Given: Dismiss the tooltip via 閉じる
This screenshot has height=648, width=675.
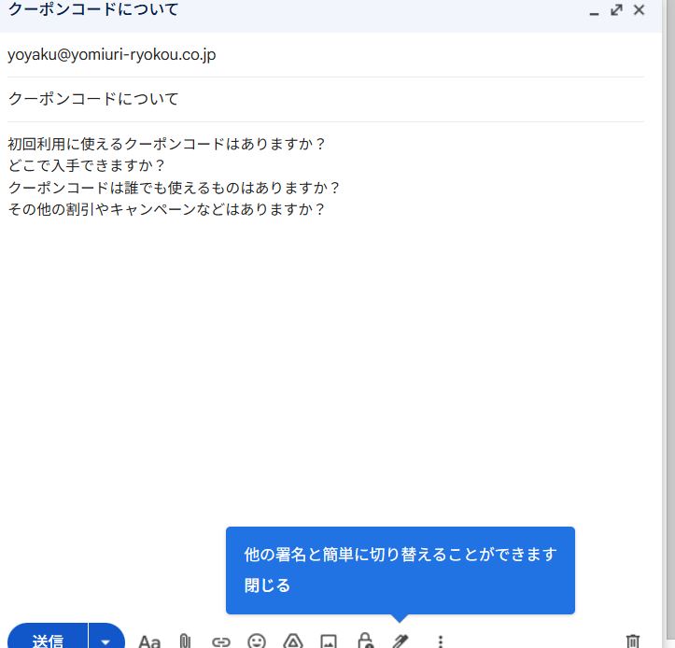Looking at the screenshot, I should (267, 585).
